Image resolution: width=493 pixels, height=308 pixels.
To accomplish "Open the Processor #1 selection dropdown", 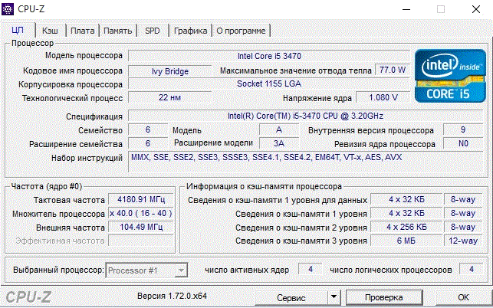I will (x=146, y=270).
